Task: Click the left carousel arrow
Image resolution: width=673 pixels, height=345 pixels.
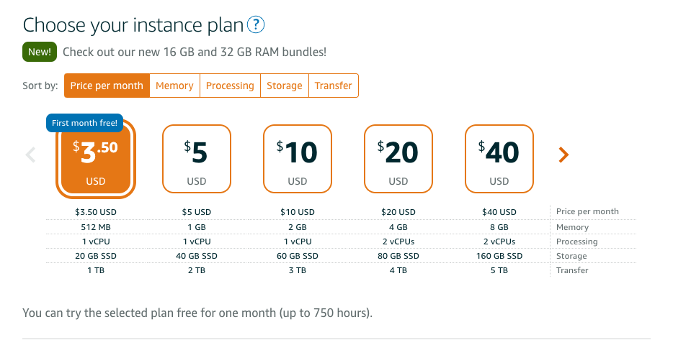Action: click(x=30, y=155)
